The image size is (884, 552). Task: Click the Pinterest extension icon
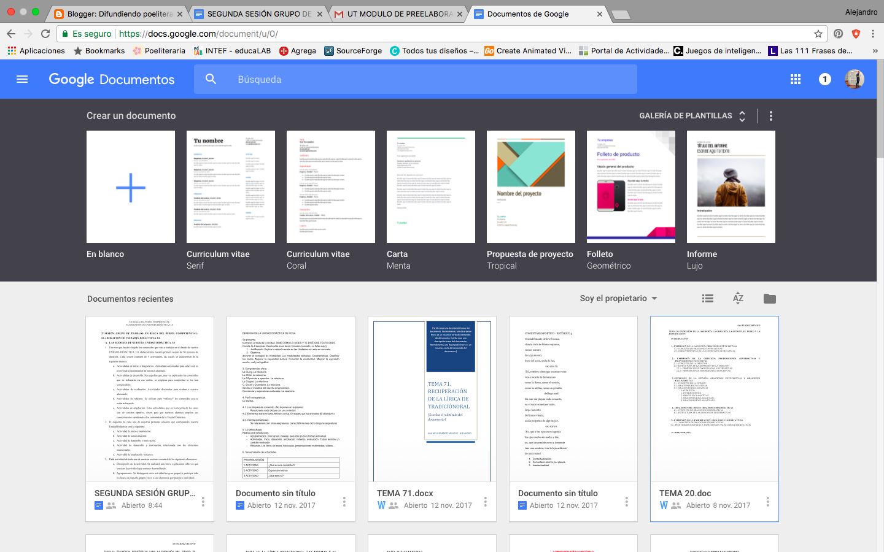[839, 34]
